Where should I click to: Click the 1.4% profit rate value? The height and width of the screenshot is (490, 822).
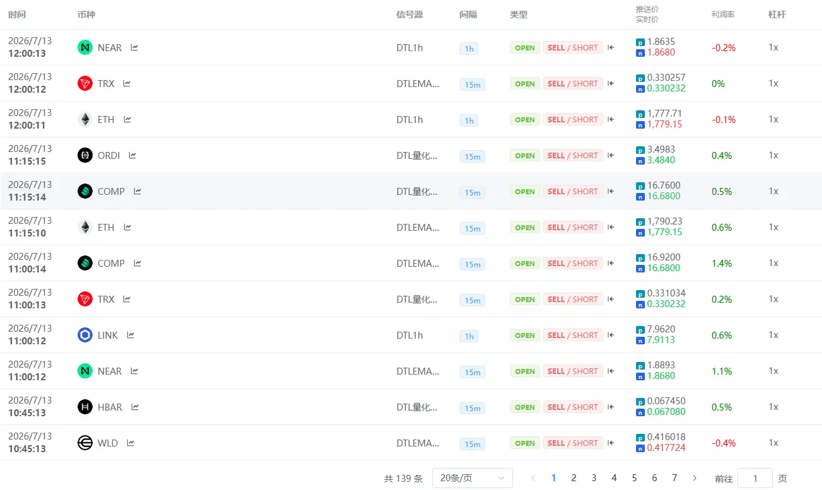(722, 263)
